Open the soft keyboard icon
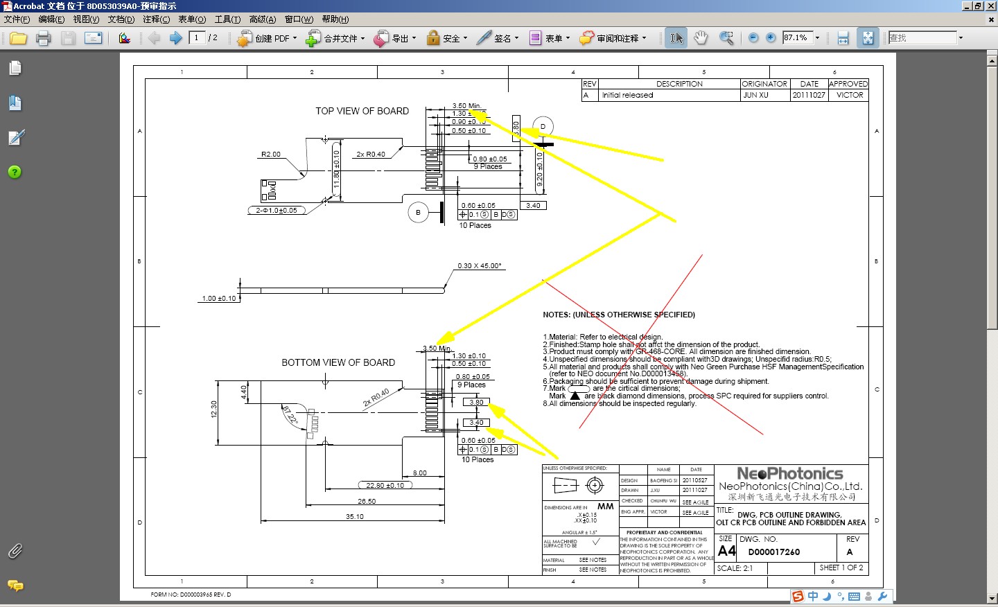998x607 pixels. pos(855,597)
